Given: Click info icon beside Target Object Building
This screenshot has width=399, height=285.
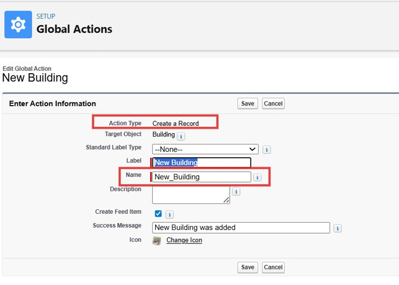Looking at the screenshot, I should [181, 136].
